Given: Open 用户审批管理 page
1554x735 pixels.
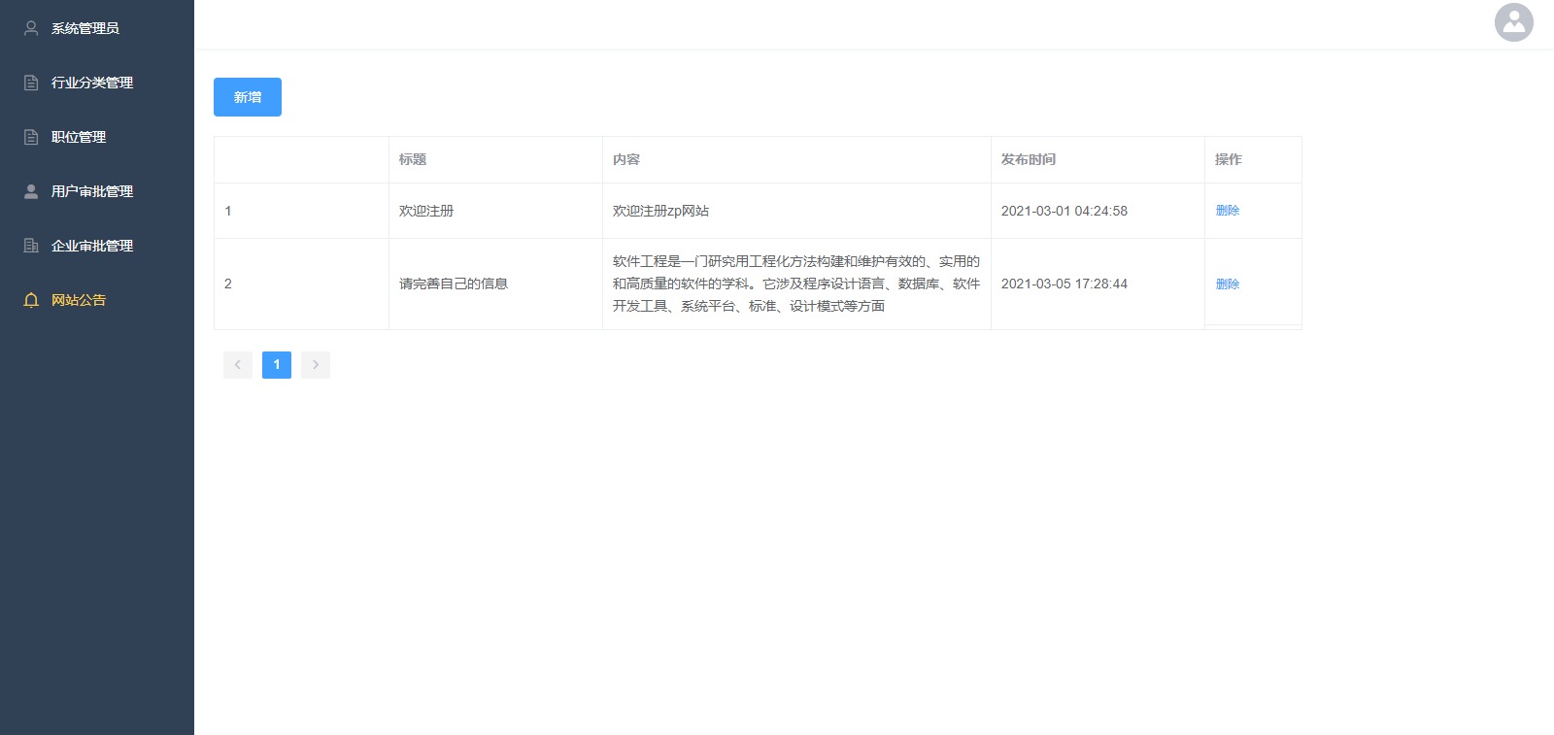Looking at the screenshot, I should [x=97, y=191].
